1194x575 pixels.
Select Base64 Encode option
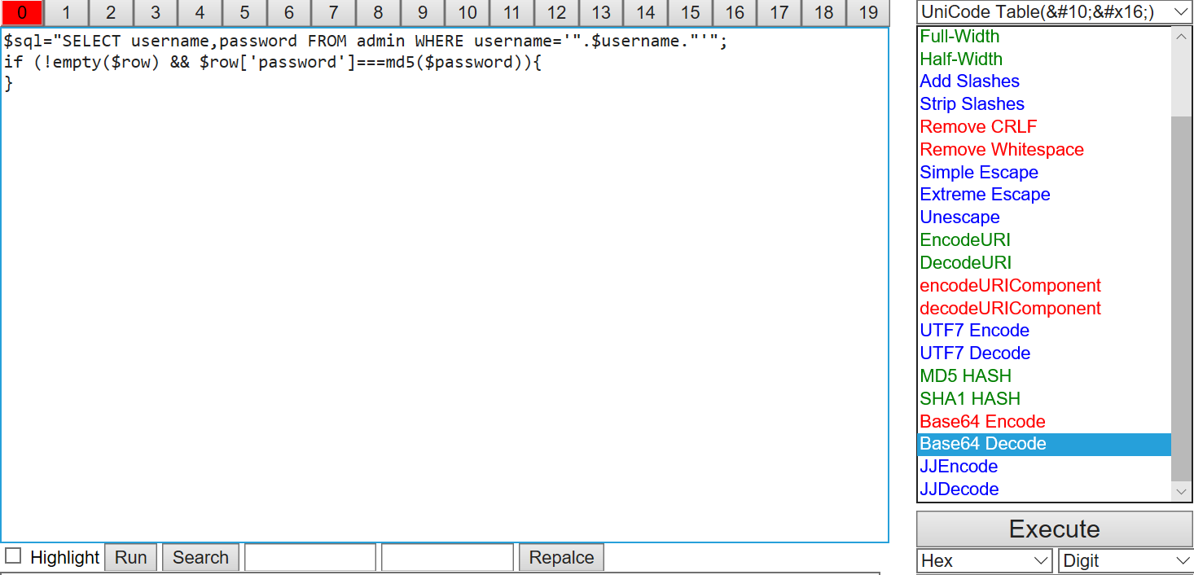(x=1044, y=422)
